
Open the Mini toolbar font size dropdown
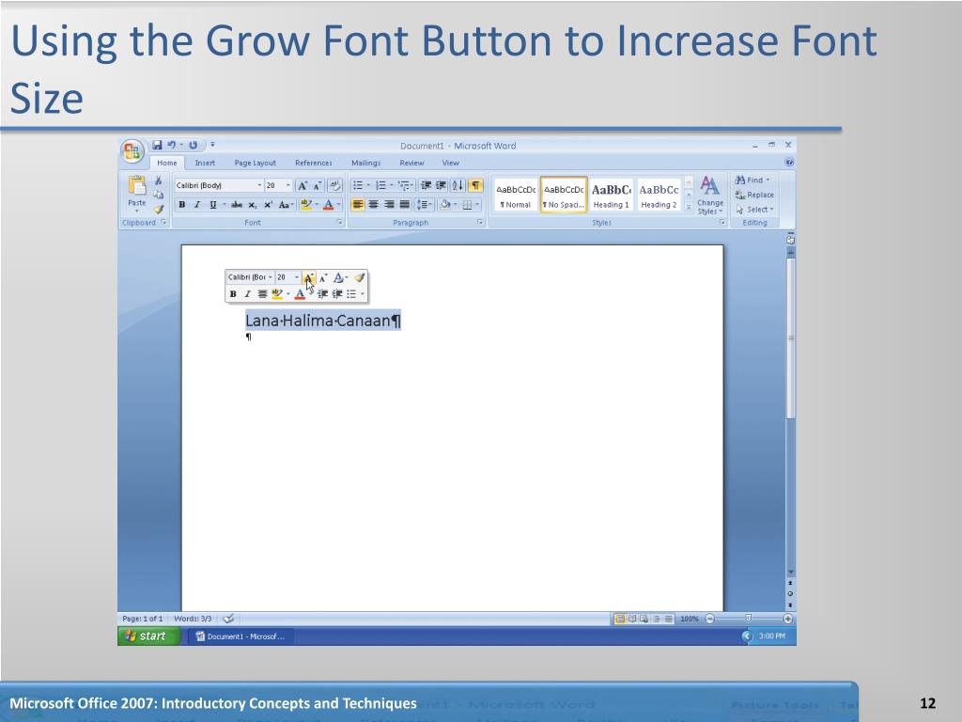[296, 277]
